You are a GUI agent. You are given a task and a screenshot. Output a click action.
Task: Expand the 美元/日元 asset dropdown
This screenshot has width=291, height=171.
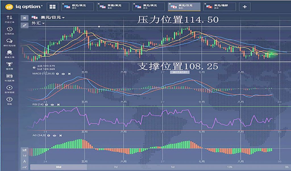(48, 18)
